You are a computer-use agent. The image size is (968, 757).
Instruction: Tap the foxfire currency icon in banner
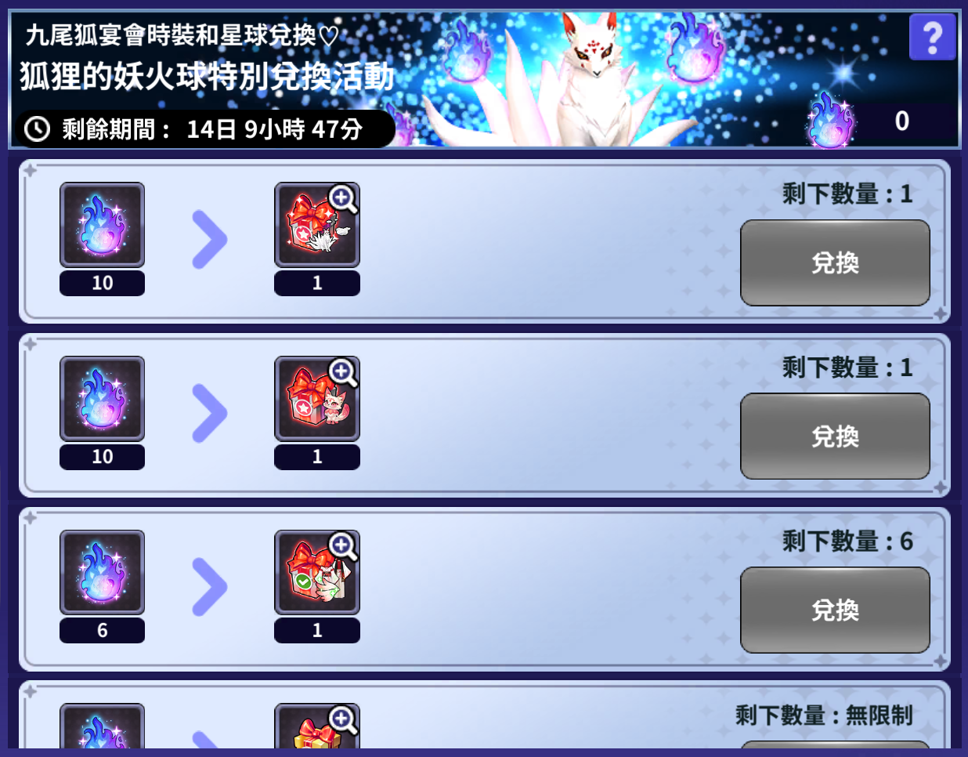pyautogui.click(x=831, y=119)
